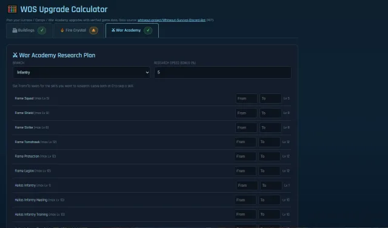Image resolution: width=388 pixels, height=228 pixels.
Task: Click the 'Flame Tomahawk' skill name
Action: (27, 142)
